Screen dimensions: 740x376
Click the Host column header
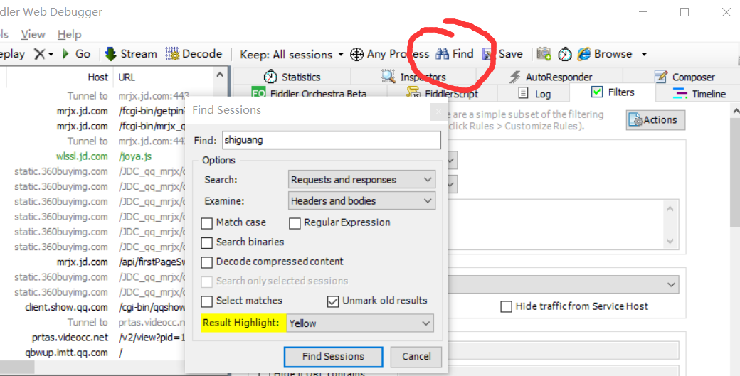97,77
